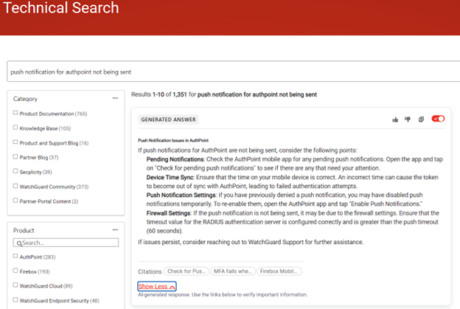Click the 'Category' panel heading
This screenshot has height=309, width=460.
click(25, 99)
